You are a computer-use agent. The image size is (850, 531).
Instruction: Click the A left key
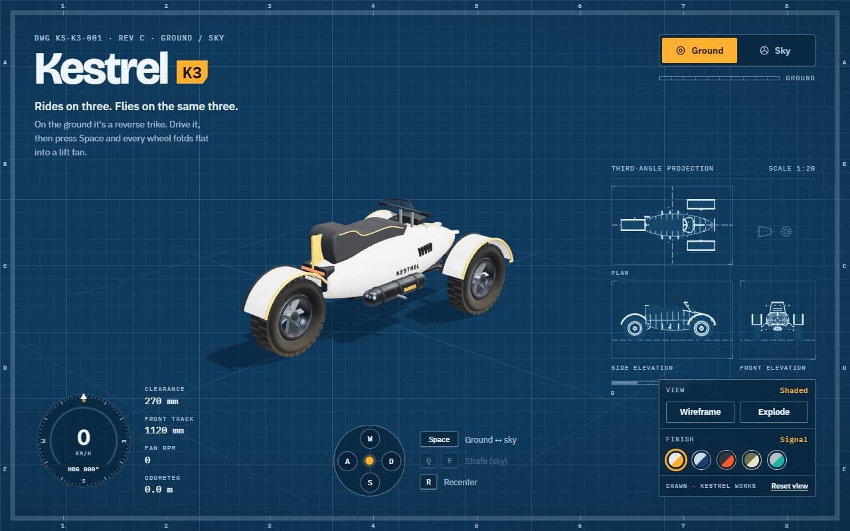[347, 461]
